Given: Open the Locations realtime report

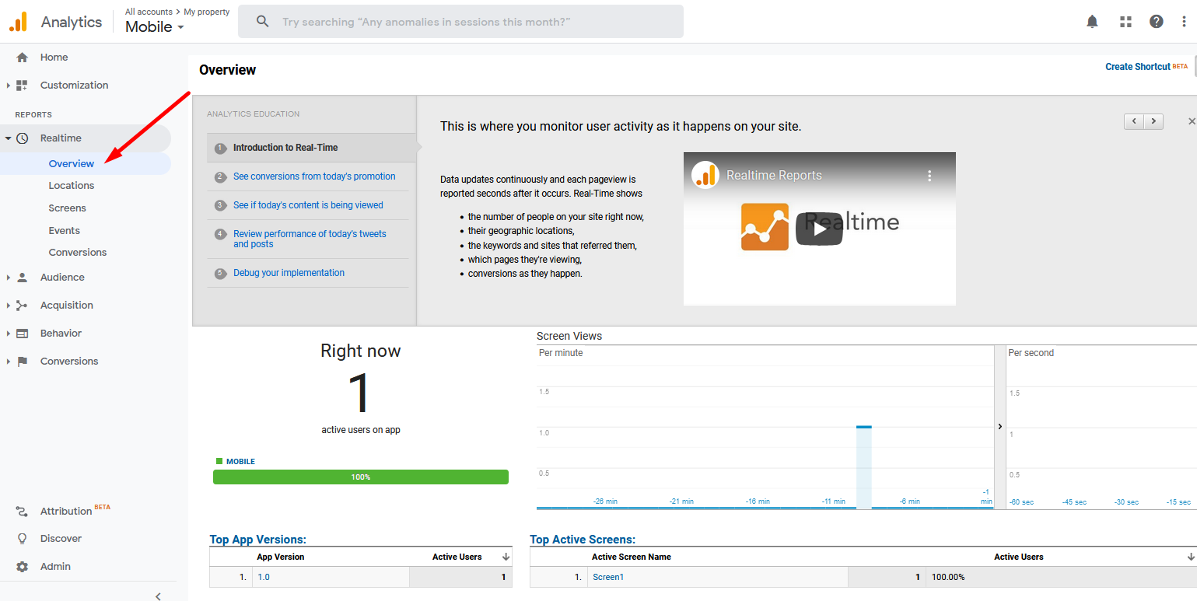Looking at the screenshot, I should click(x=72, y=186).
